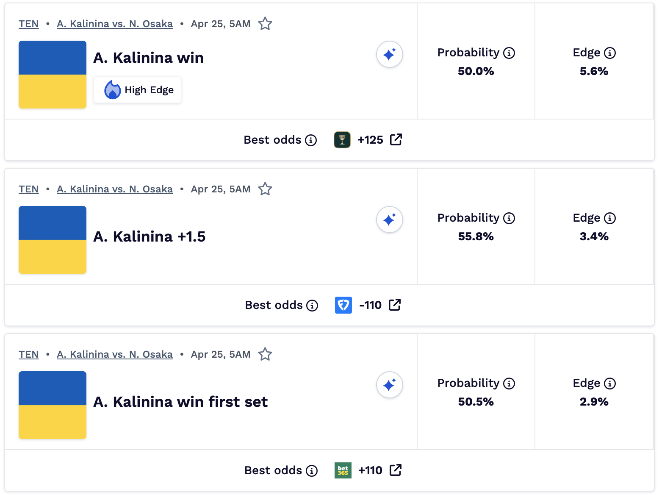
Task: Click the High Edge flame icon
Action: (112, 89)
